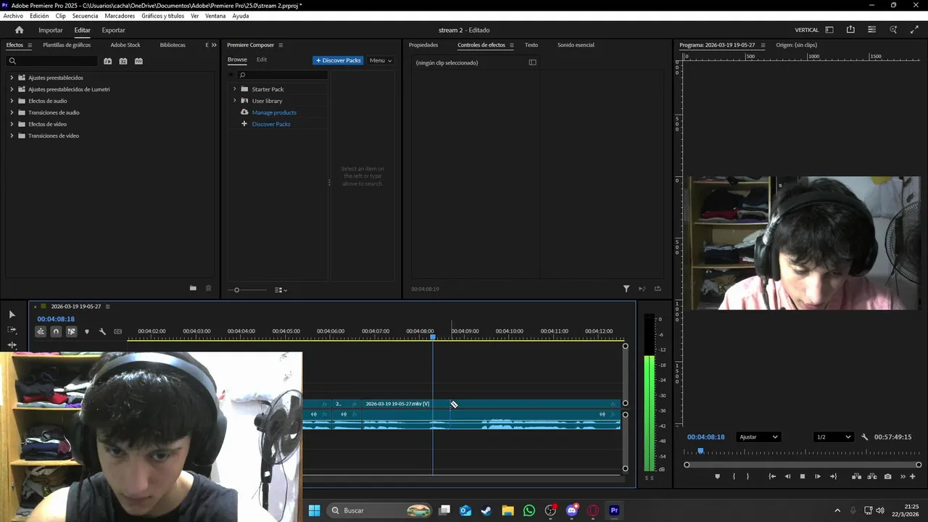Export frame with camera icon
The width and height of the screenshot is (928, 522).
click(x=888, y=476)
